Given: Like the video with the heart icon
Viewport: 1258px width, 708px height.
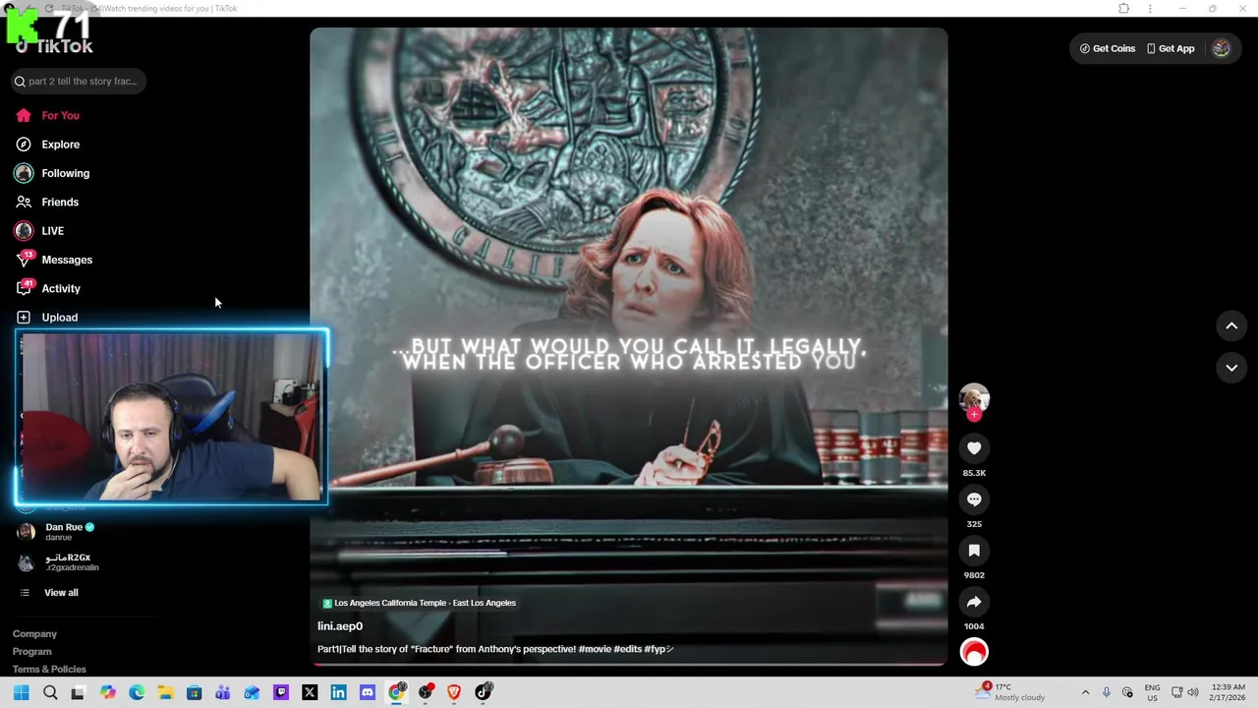Looking at the screenshot, I should [974, 448].
